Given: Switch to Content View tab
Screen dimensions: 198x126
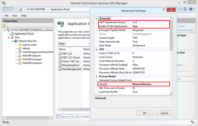Looking at the screenshot, I should pos(83,117).
